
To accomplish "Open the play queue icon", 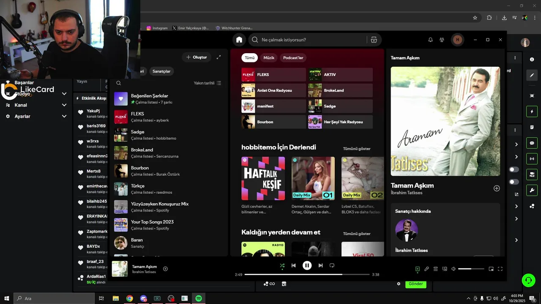I will point(435,269).
